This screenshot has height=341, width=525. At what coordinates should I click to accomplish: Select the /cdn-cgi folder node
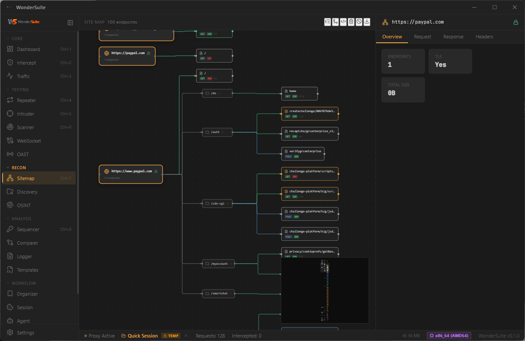(218, 203)
